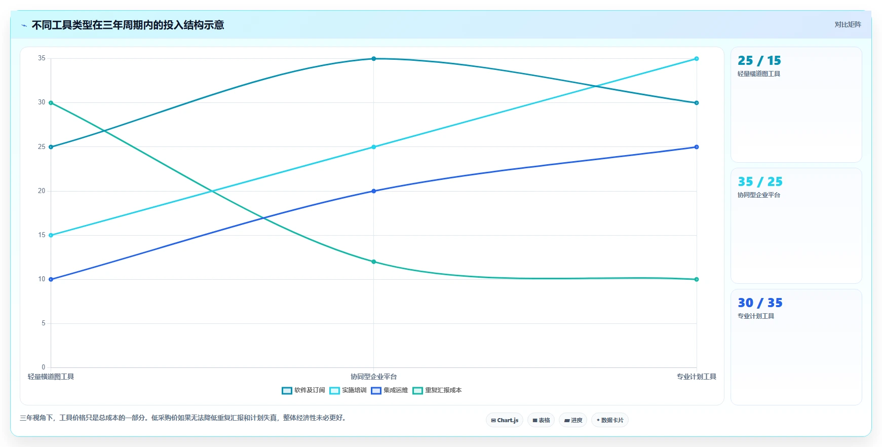Click the 集成运维 point at 轻量横道图工具 (10)
The image size is (882, 447).
tap(51, 279)
